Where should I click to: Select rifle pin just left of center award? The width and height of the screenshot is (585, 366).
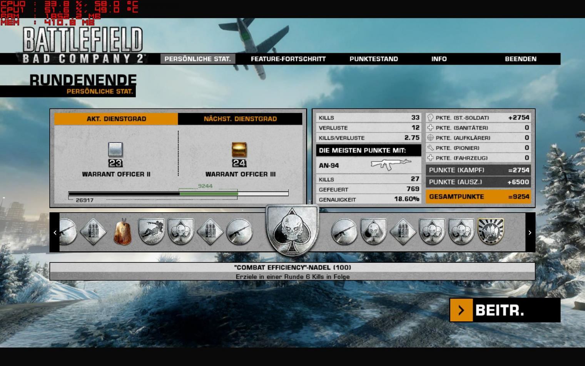239,232
